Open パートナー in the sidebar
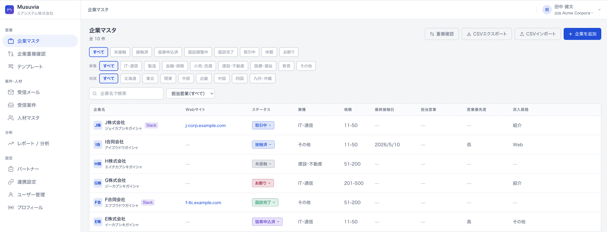The image size is (607, 232). click(x=40, y=169)
